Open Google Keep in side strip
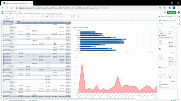The image size is (181, 101). pyautogui.click(x=179, y=20)
